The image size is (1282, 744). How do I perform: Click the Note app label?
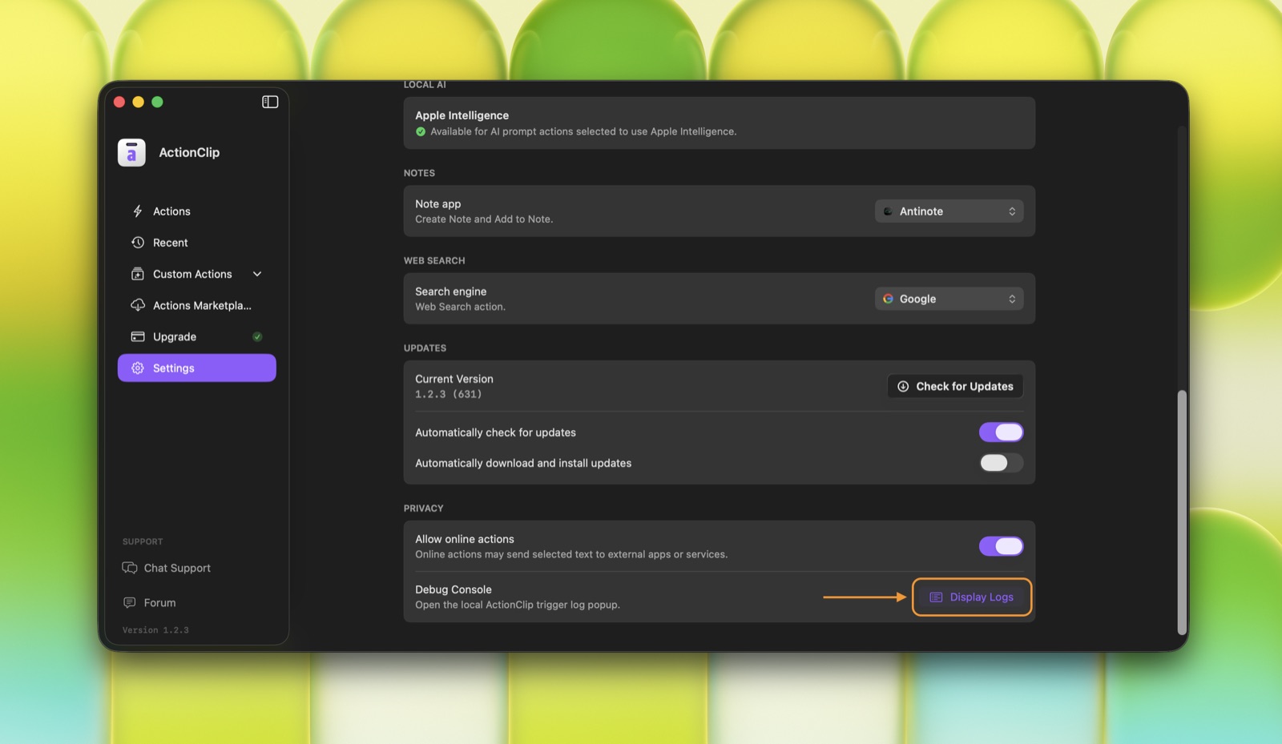point(437,204)
